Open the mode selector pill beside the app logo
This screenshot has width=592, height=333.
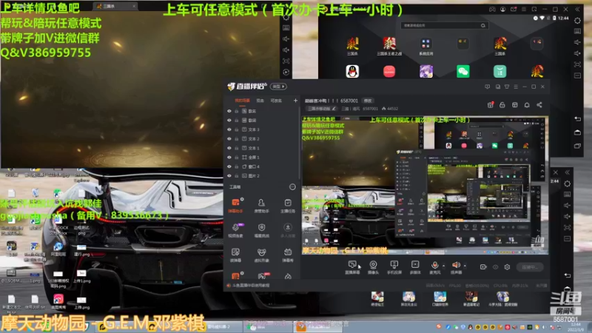click(279, 87)
